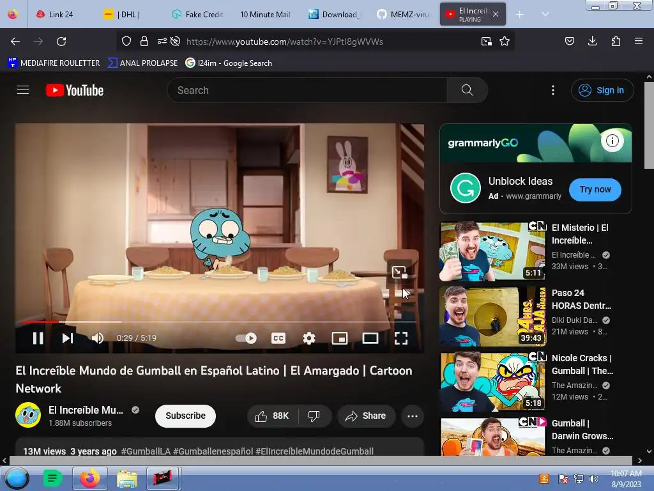Open the channel avatar
Screen dimensions: 654x491
coord(28,415)
